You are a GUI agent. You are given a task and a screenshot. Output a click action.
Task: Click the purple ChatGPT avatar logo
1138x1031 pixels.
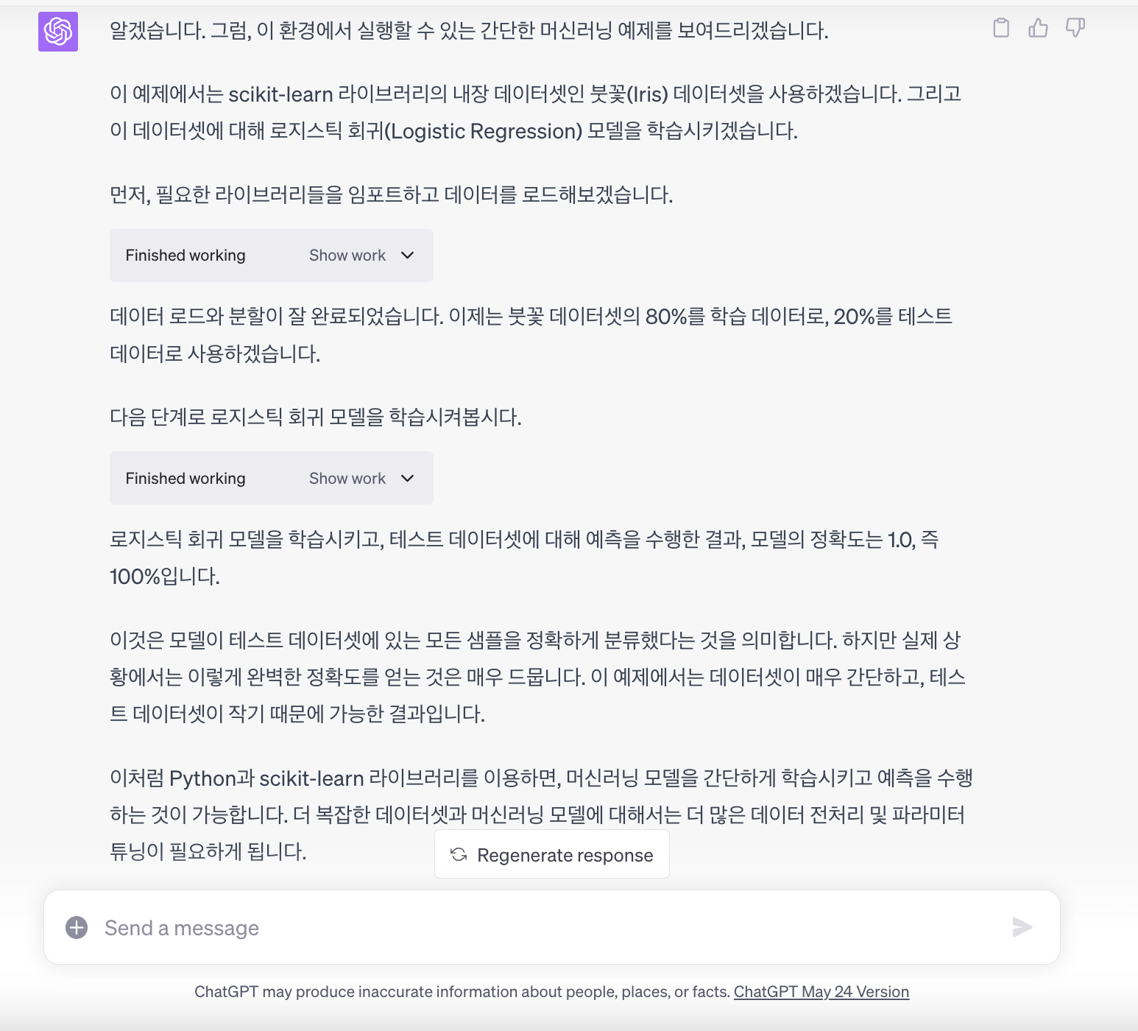(58, 32)
